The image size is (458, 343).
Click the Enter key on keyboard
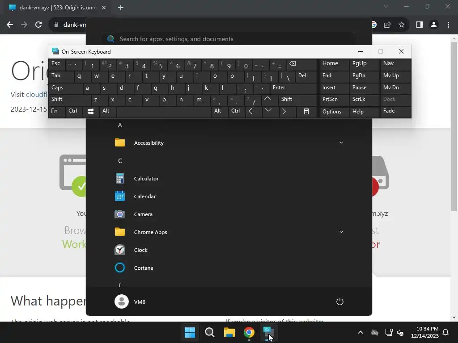tap(293, 88)
